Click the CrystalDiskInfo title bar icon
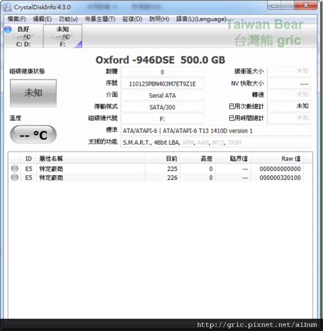Viewport: 323px width, 331px height. (8, 7)
